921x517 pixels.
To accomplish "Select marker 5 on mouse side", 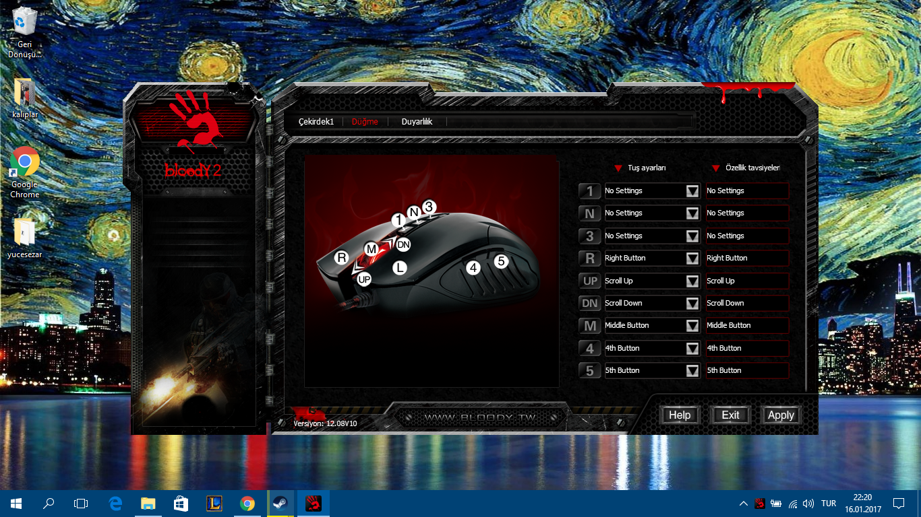I will coord(501,261).
